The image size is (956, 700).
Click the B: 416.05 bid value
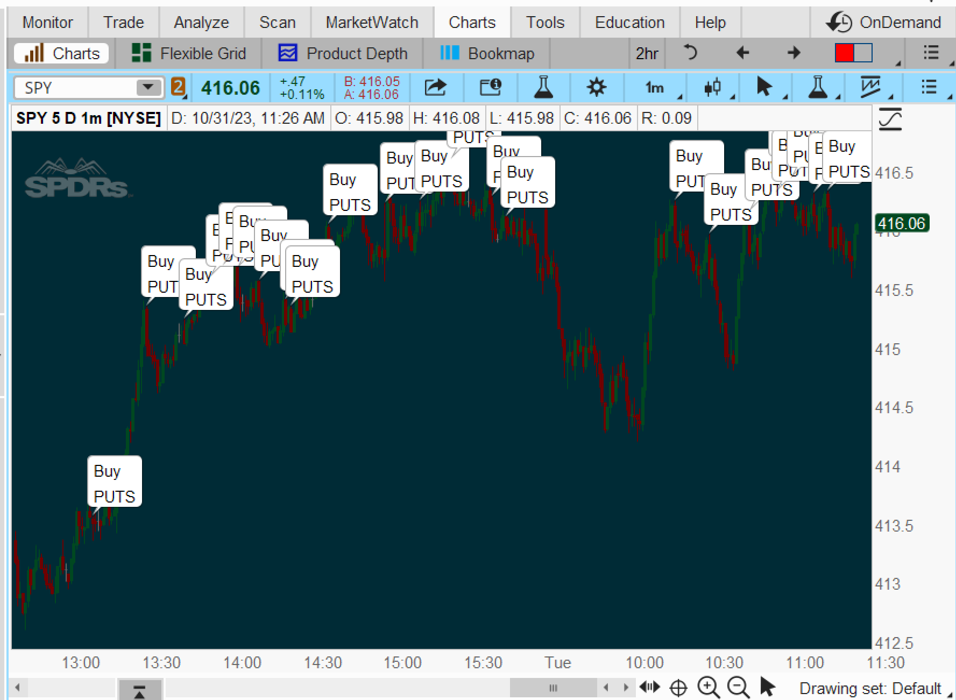[x=372, y=81]
